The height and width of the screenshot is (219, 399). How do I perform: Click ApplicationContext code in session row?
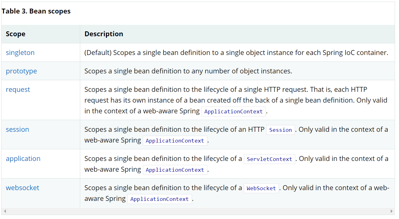(x=175, y=141)
